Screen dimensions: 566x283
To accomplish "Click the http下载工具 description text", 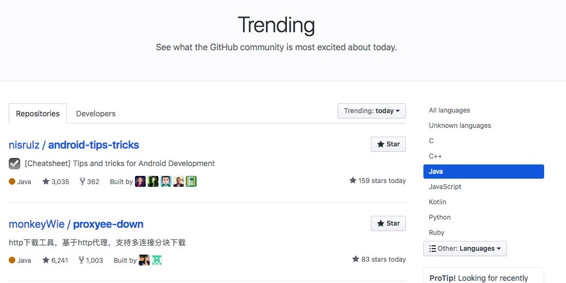I will point(97,243).
